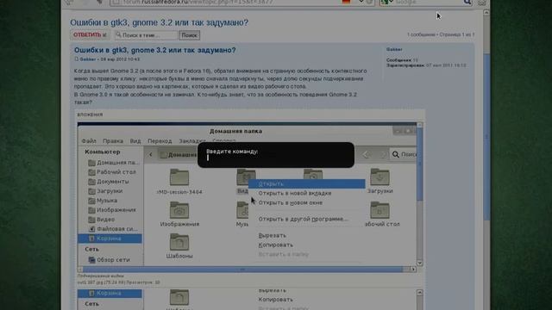The height and width of the screenshot is (310, 552).
Task: Click Nautilus forward navigation arrow
Action: 383,155
